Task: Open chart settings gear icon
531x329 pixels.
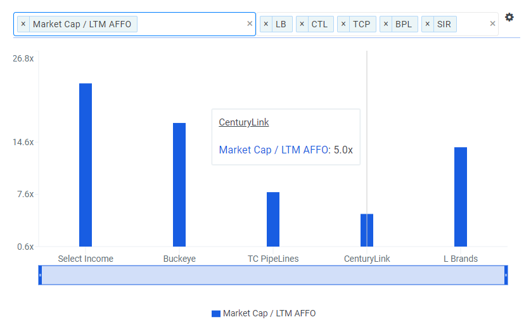Action: [509, 17]
